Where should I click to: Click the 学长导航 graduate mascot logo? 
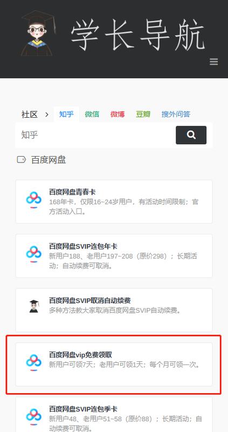tap(37, 33)
